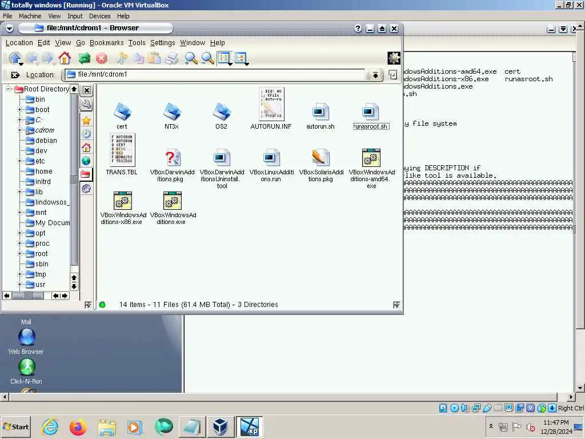Open the Edit menu in Browser

coord(43,43)
